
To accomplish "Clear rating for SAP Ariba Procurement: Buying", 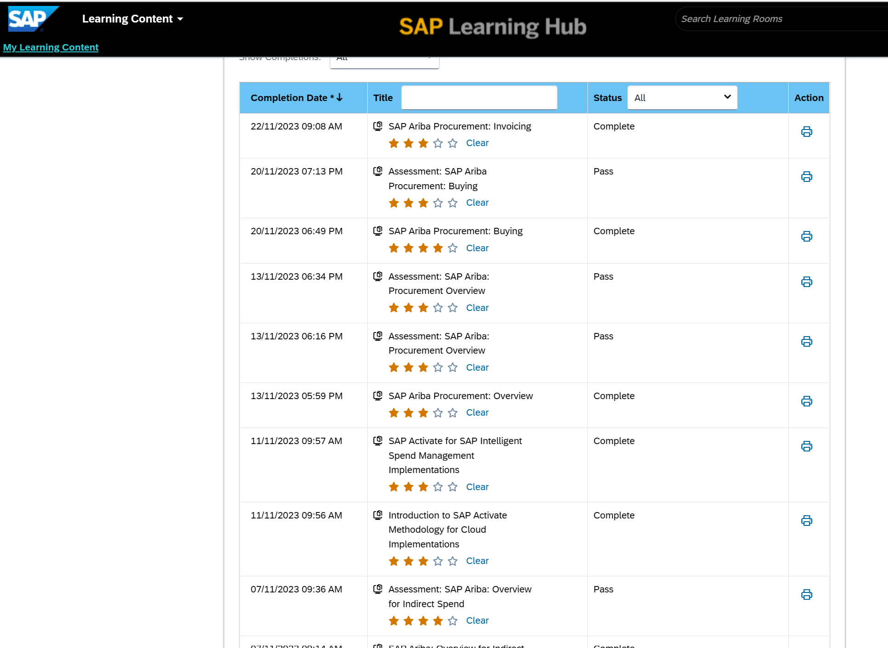I will [477, 248].
